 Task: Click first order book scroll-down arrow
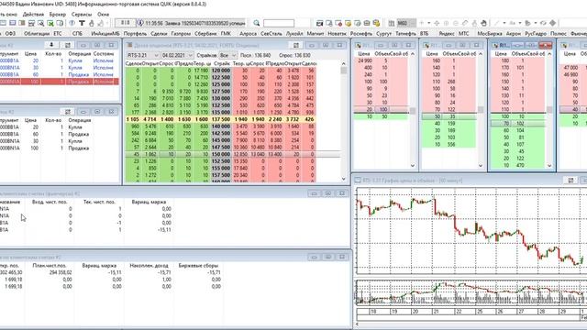click(x=413, y=165)
